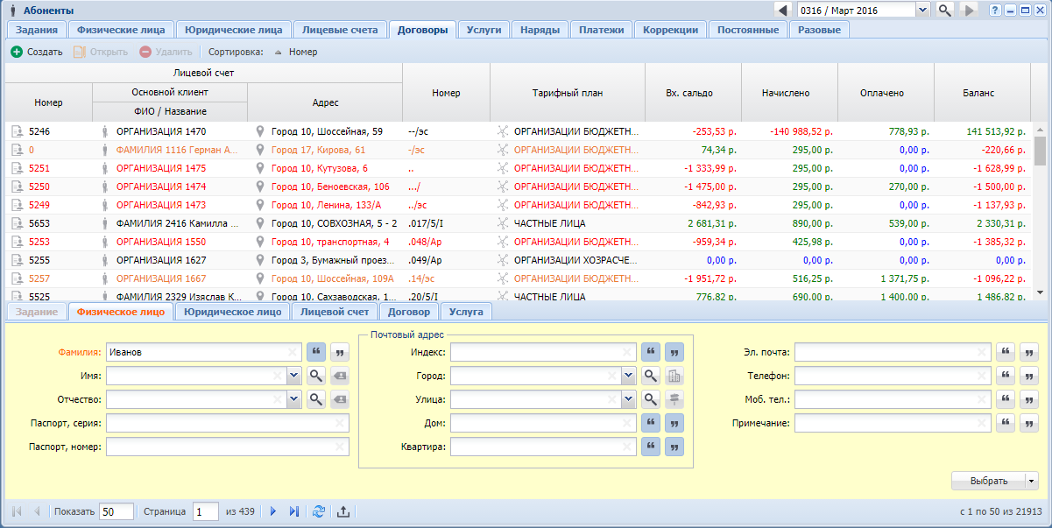
Task: Sort by the Адрес column header
Action: [325, 102]
